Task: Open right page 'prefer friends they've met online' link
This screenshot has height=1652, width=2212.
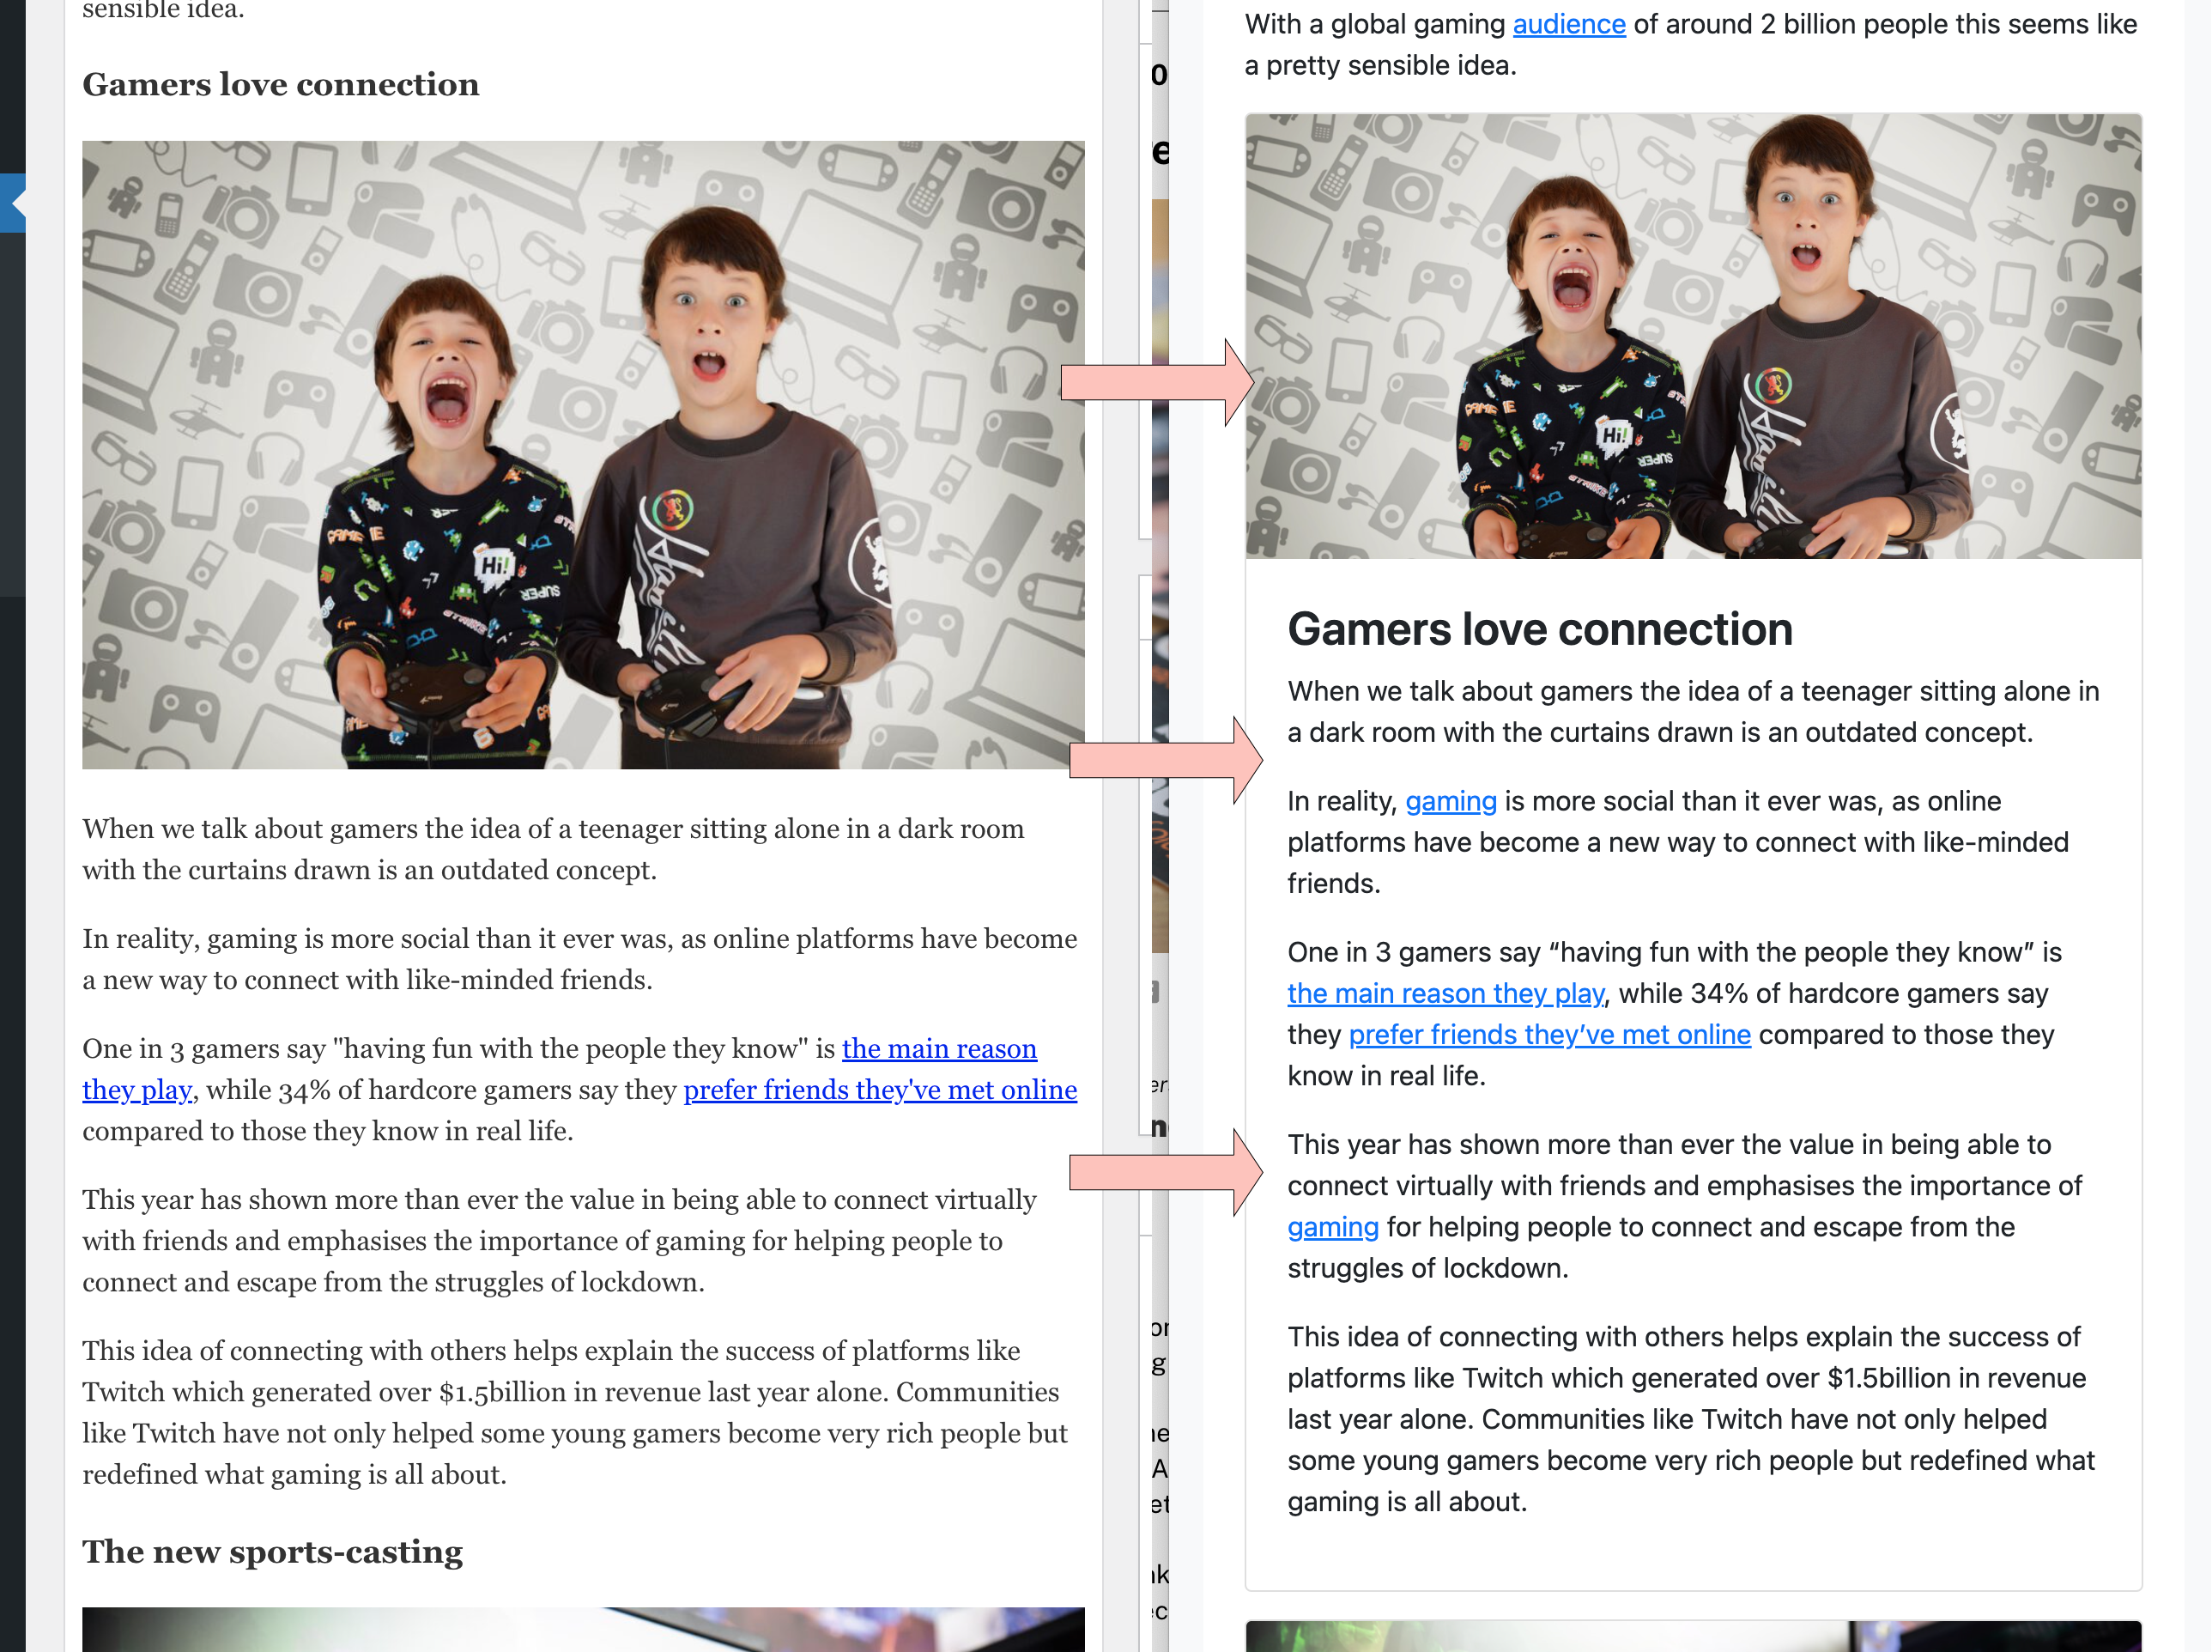Action: pos(1549,1034)
